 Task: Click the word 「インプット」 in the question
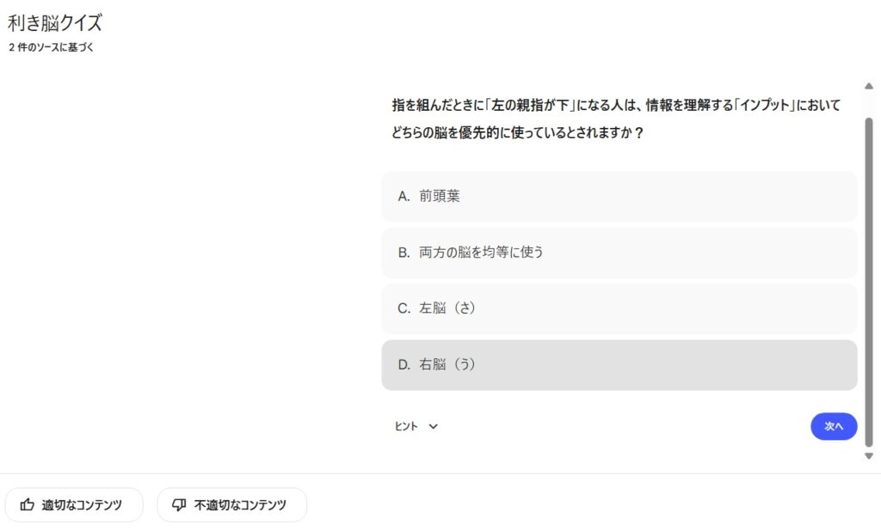click(x=755, y=106)
